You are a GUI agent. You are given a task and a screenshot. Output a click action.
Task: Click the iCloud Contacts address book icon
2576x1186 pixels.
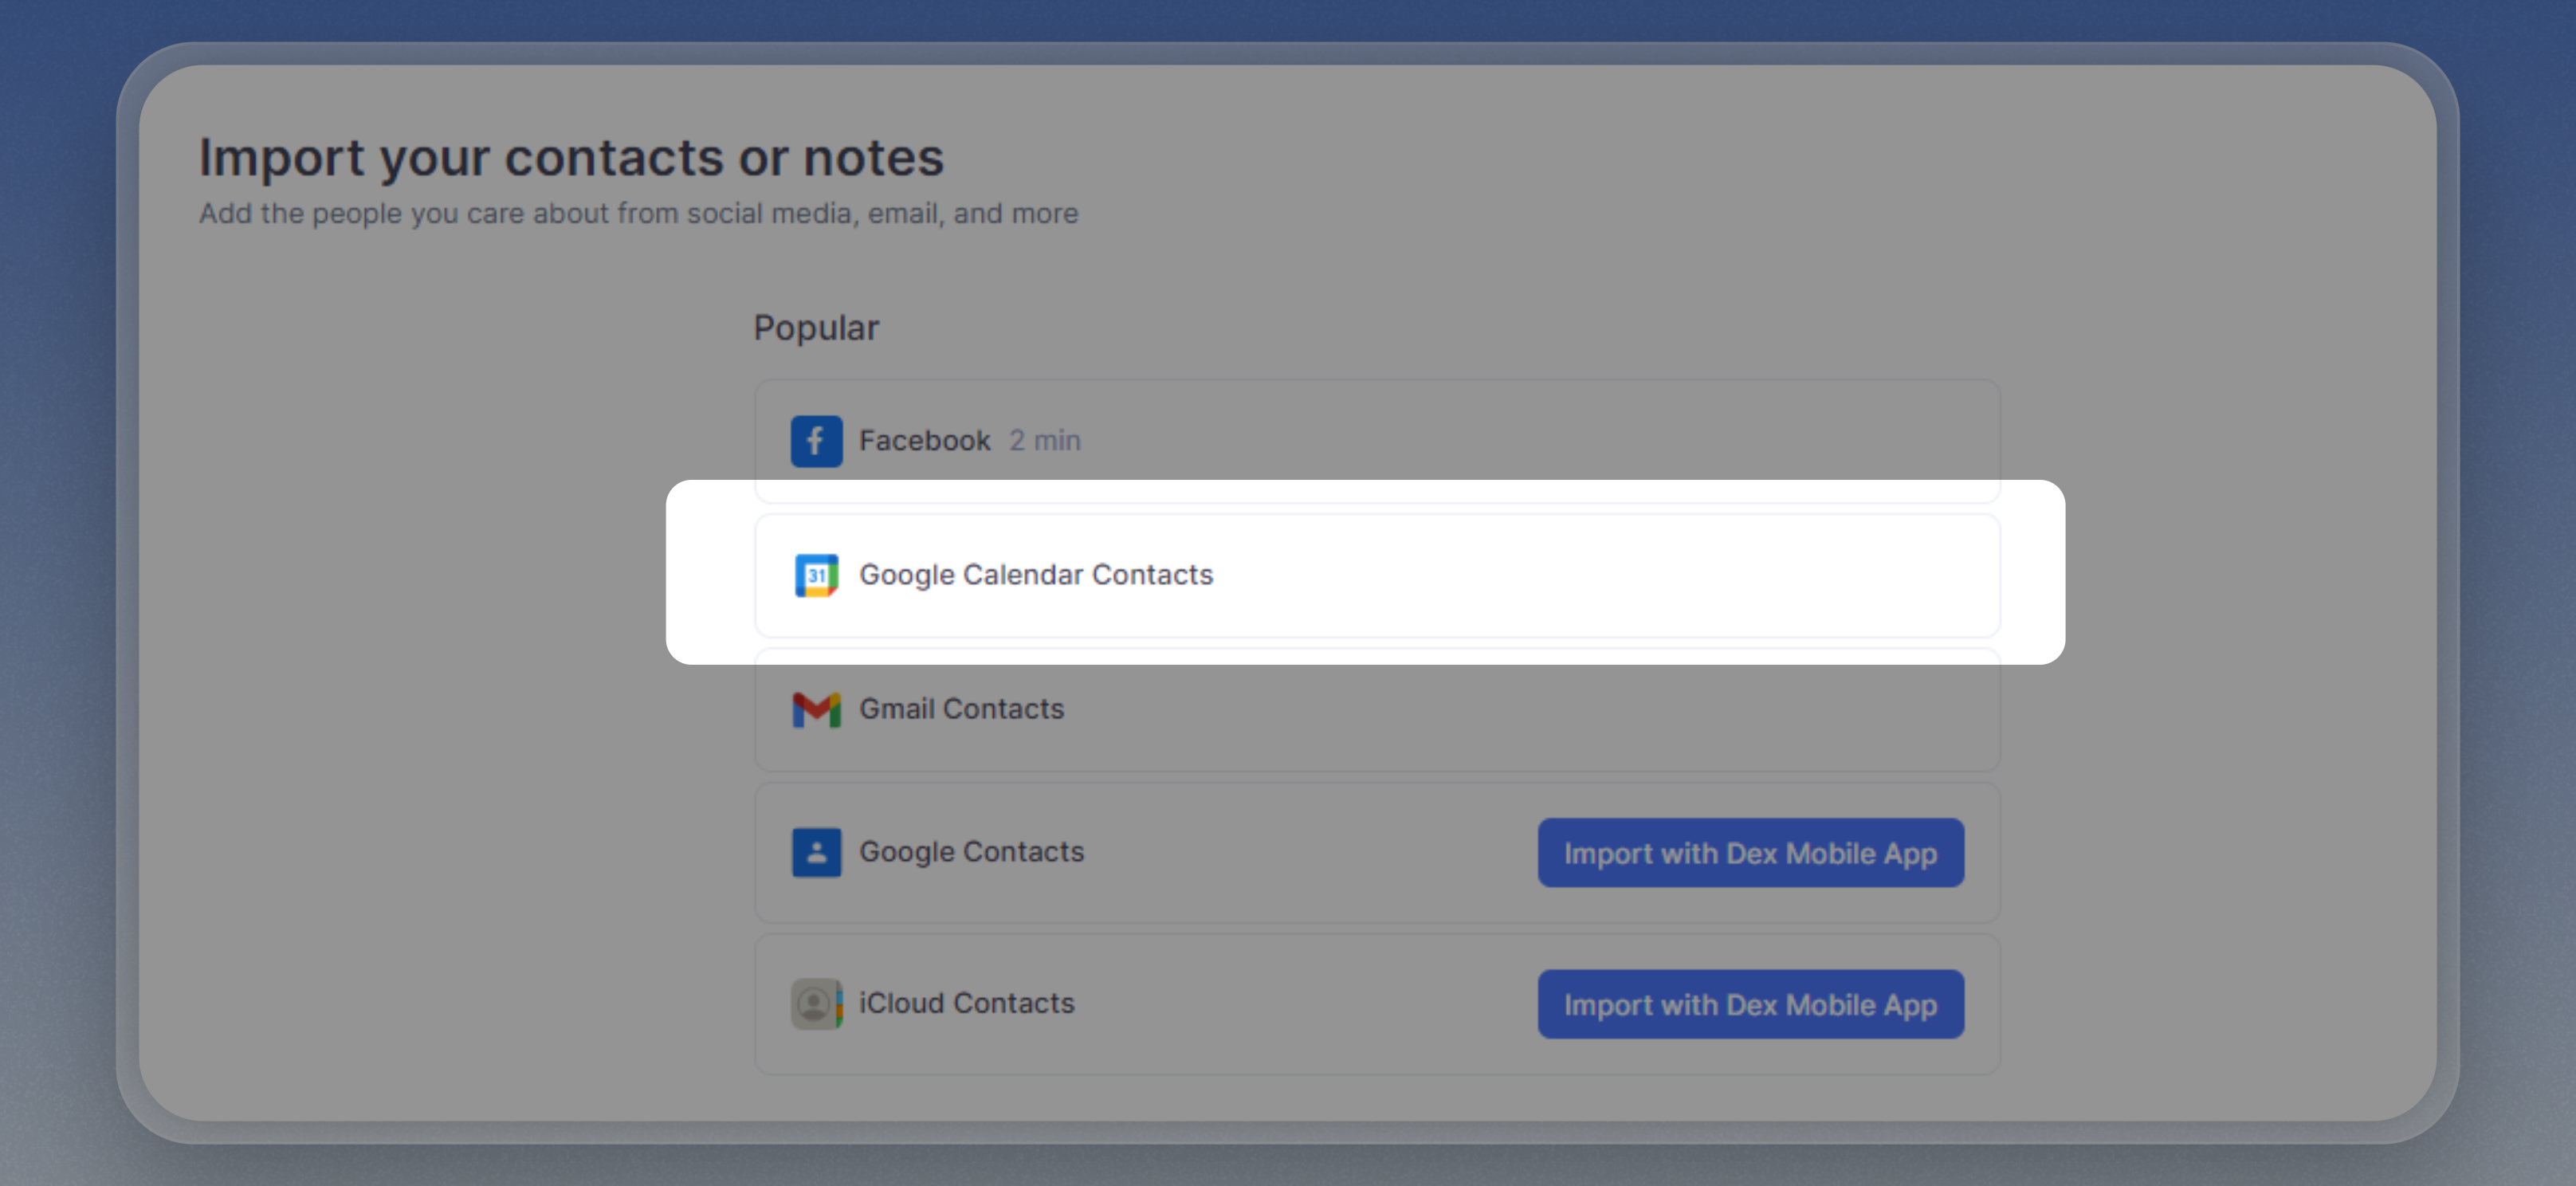click(816, 1003)
